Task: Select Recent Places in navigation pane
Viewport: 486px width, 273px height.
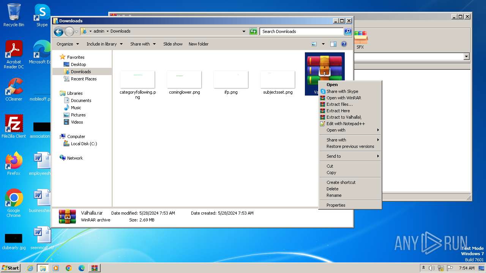Action: click(84, 79)
